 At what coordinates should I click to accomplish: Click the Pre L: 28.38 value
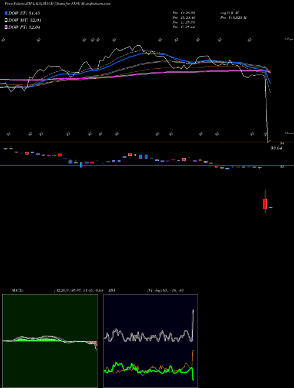point(183,22)
